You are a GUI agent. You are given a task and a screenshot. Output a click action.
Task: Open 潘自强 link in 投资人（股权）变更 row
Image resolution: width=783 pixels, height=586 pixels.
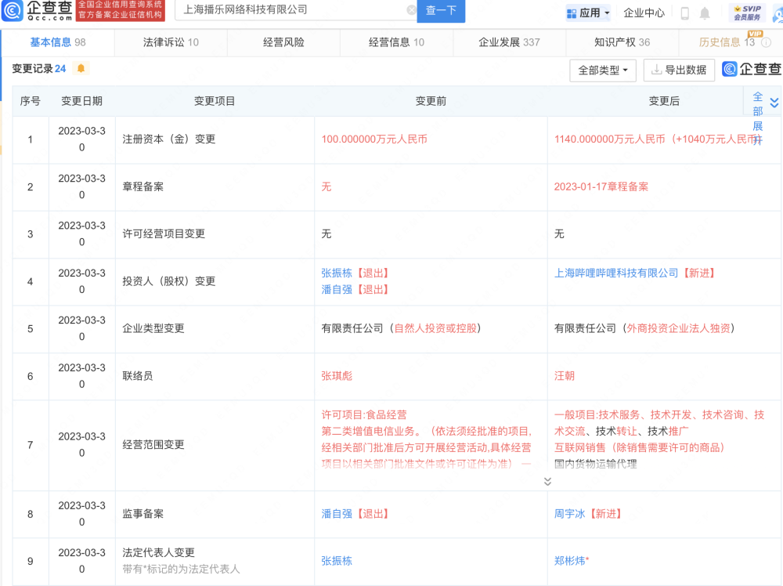337,290
